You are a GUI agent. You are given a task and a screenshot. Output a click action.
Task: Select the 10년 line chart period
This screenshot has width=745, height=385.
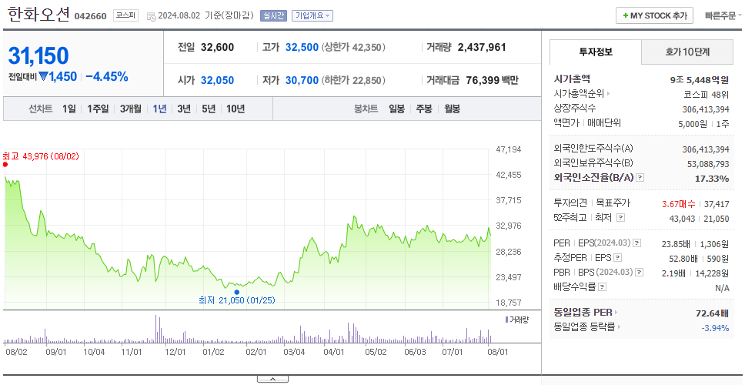(x=236, y=109)
